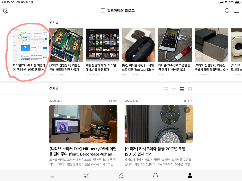
Task: Tap the Wi-Fi icon in status bar
Action: click(x=226, y=2)
